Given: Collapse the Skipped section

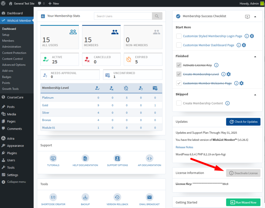Looking at the screenshot, I should pyautogui.click(x=255, y=95).
